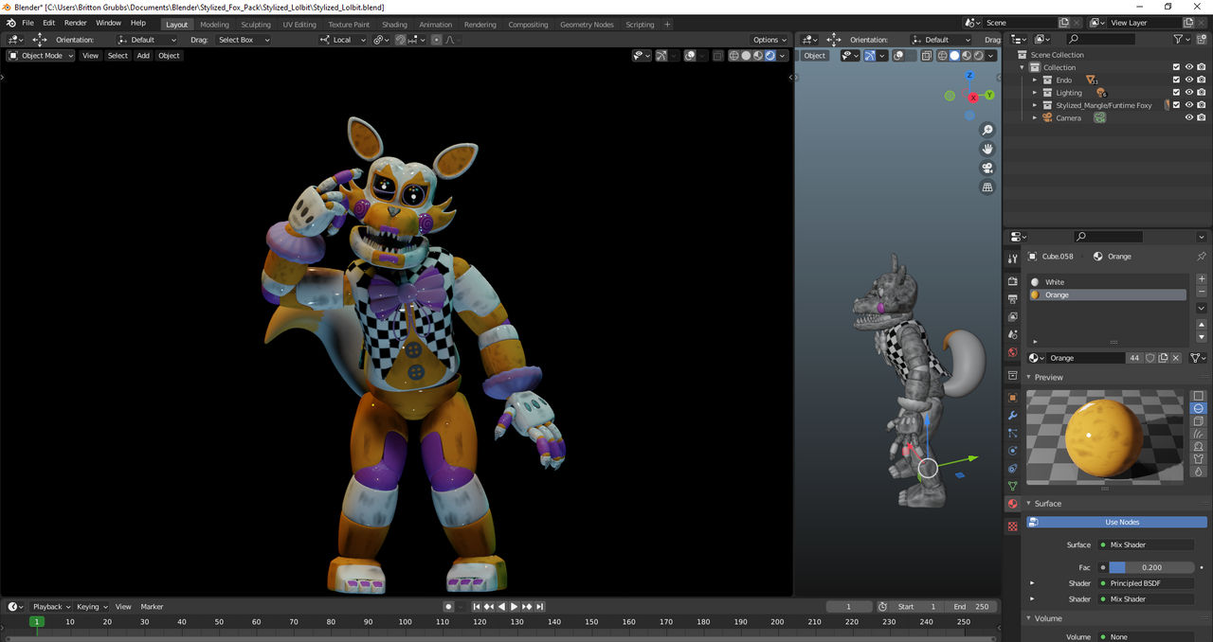The height and width of the screenshot is (642, 1213).
Task: Open the Object properties tab
Action: click(1012, 398)
